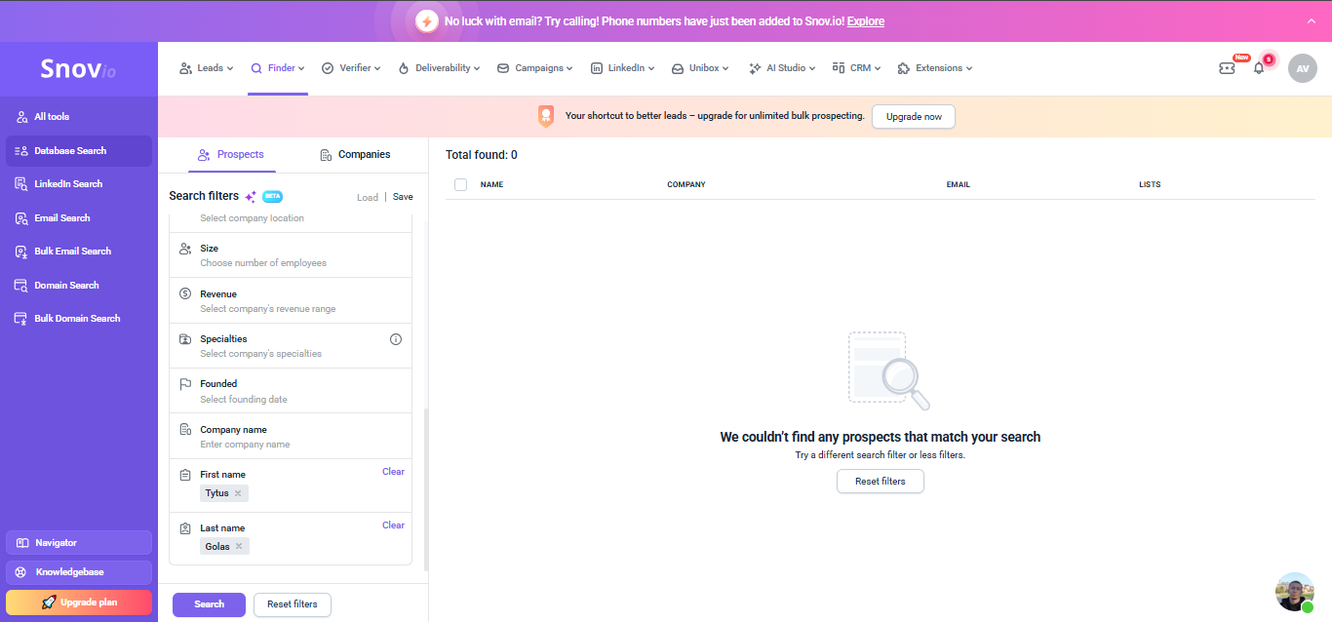Click Save filters link
The image size is (1332, 622).
point(403,197)
